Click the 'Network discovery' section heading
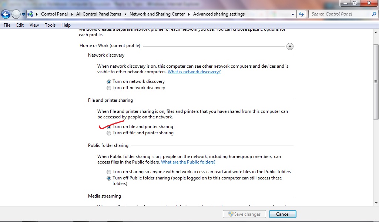The image size is (379, 222). pyautogui.click(x=106, y=55)
